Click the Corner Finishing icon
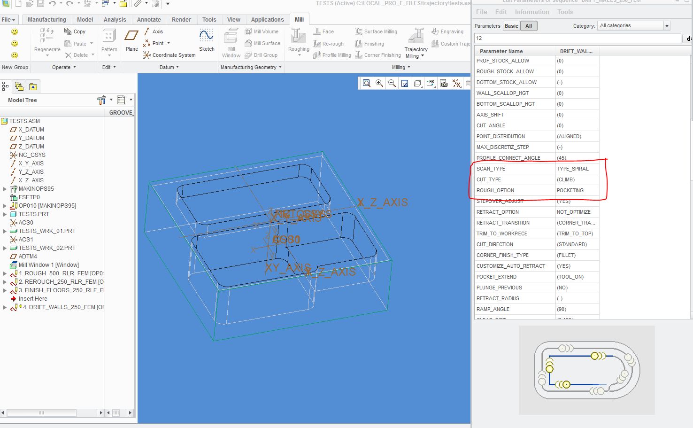Image resolution: width=693 pixels, height=428 pixels. tap(359, 55)
